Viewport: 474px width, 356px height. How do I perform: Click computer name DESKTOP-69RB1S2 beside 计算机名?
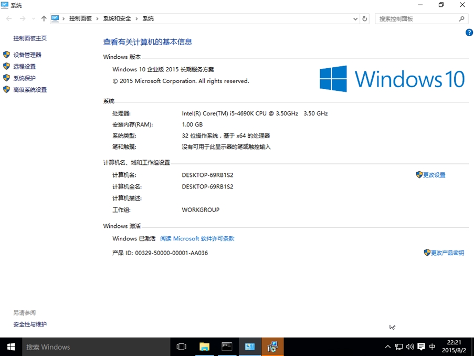pyautogui.click(x=208, y=175)
